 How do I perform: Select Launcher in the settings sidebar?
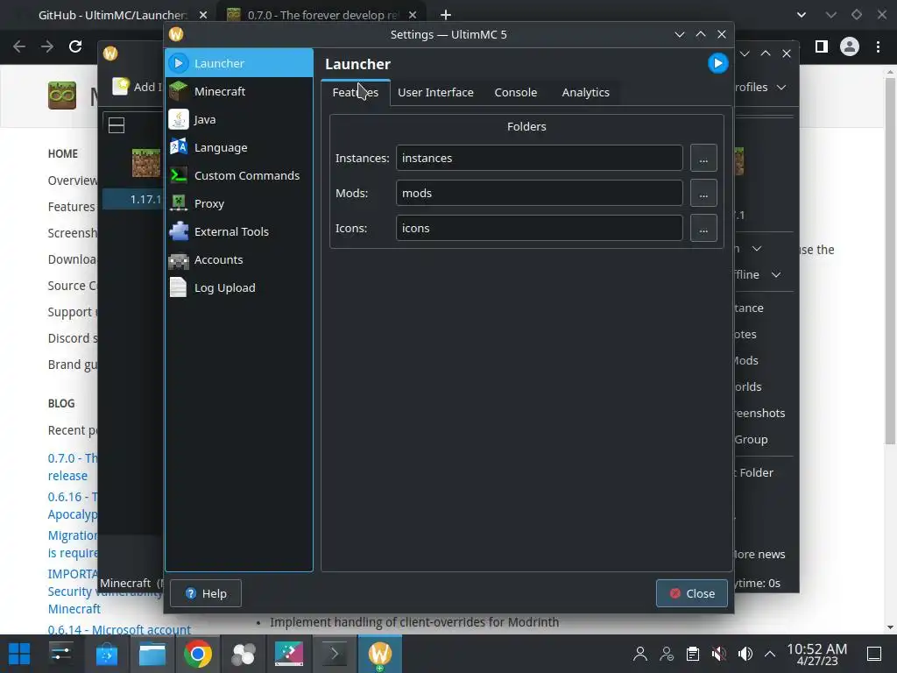[239, 63]
